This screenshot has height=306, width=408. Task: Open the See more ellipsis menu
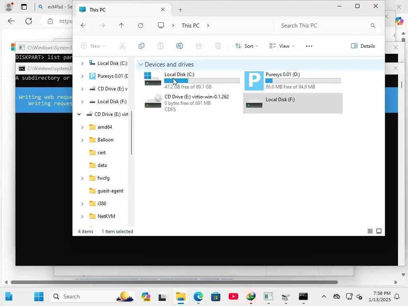(309, 46)
